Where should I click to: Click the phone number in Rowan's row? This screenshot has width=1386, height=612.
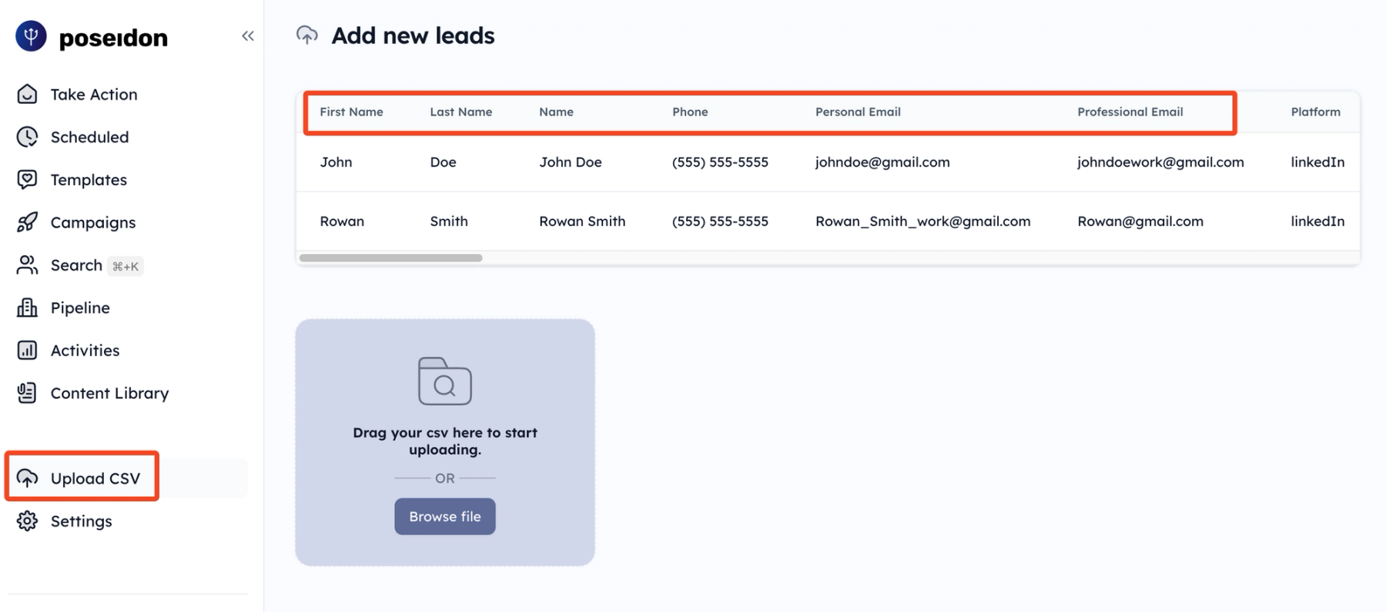[x=720, y=221]
